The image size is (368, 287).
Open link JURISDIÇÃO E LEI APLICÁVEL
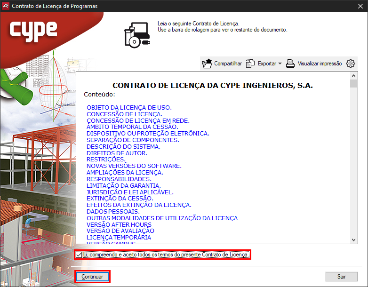[x=130, y=192]
